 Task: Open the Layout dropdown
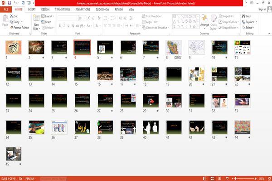pyautogui.click(x=48, y=16)
